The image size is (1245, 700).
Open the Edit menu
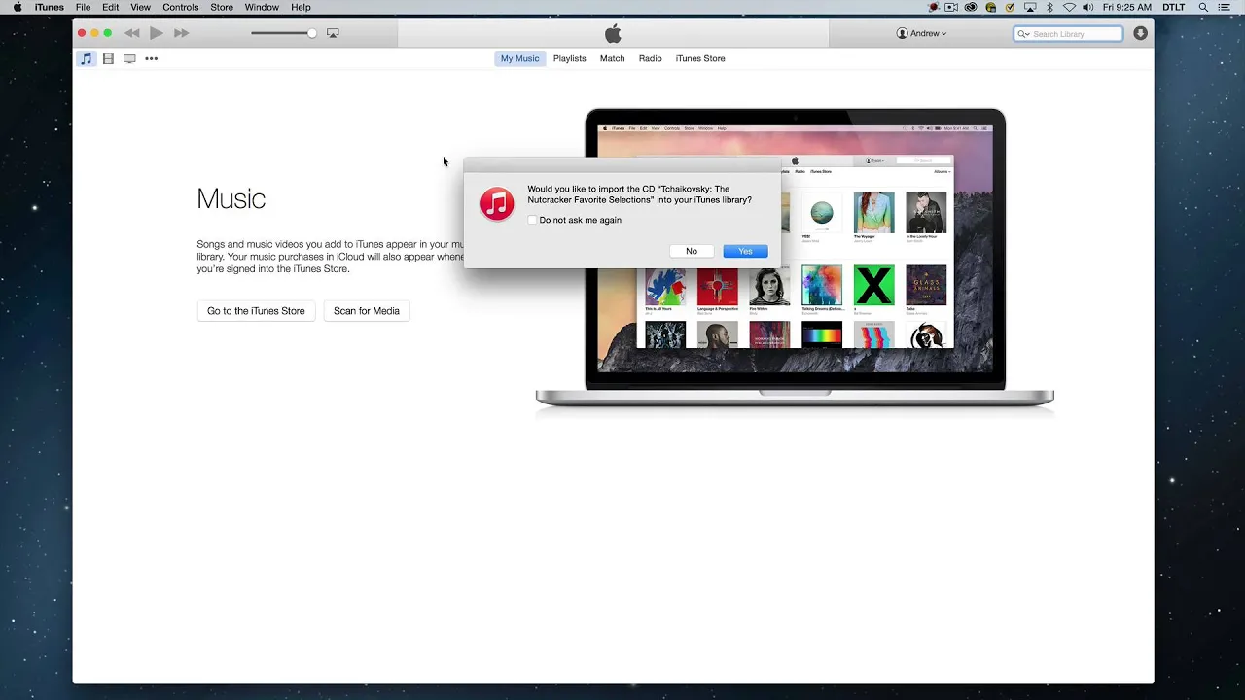111,7
